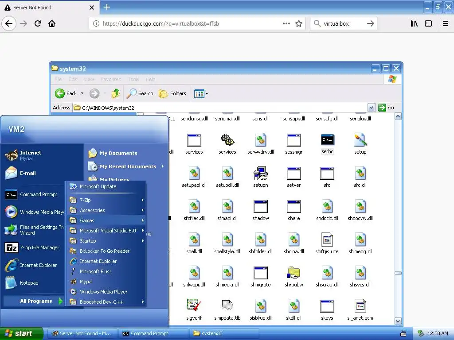This screenshot has width=454, height=340.
Task: Close the Server Not Found tab
Action: point(92,8)
